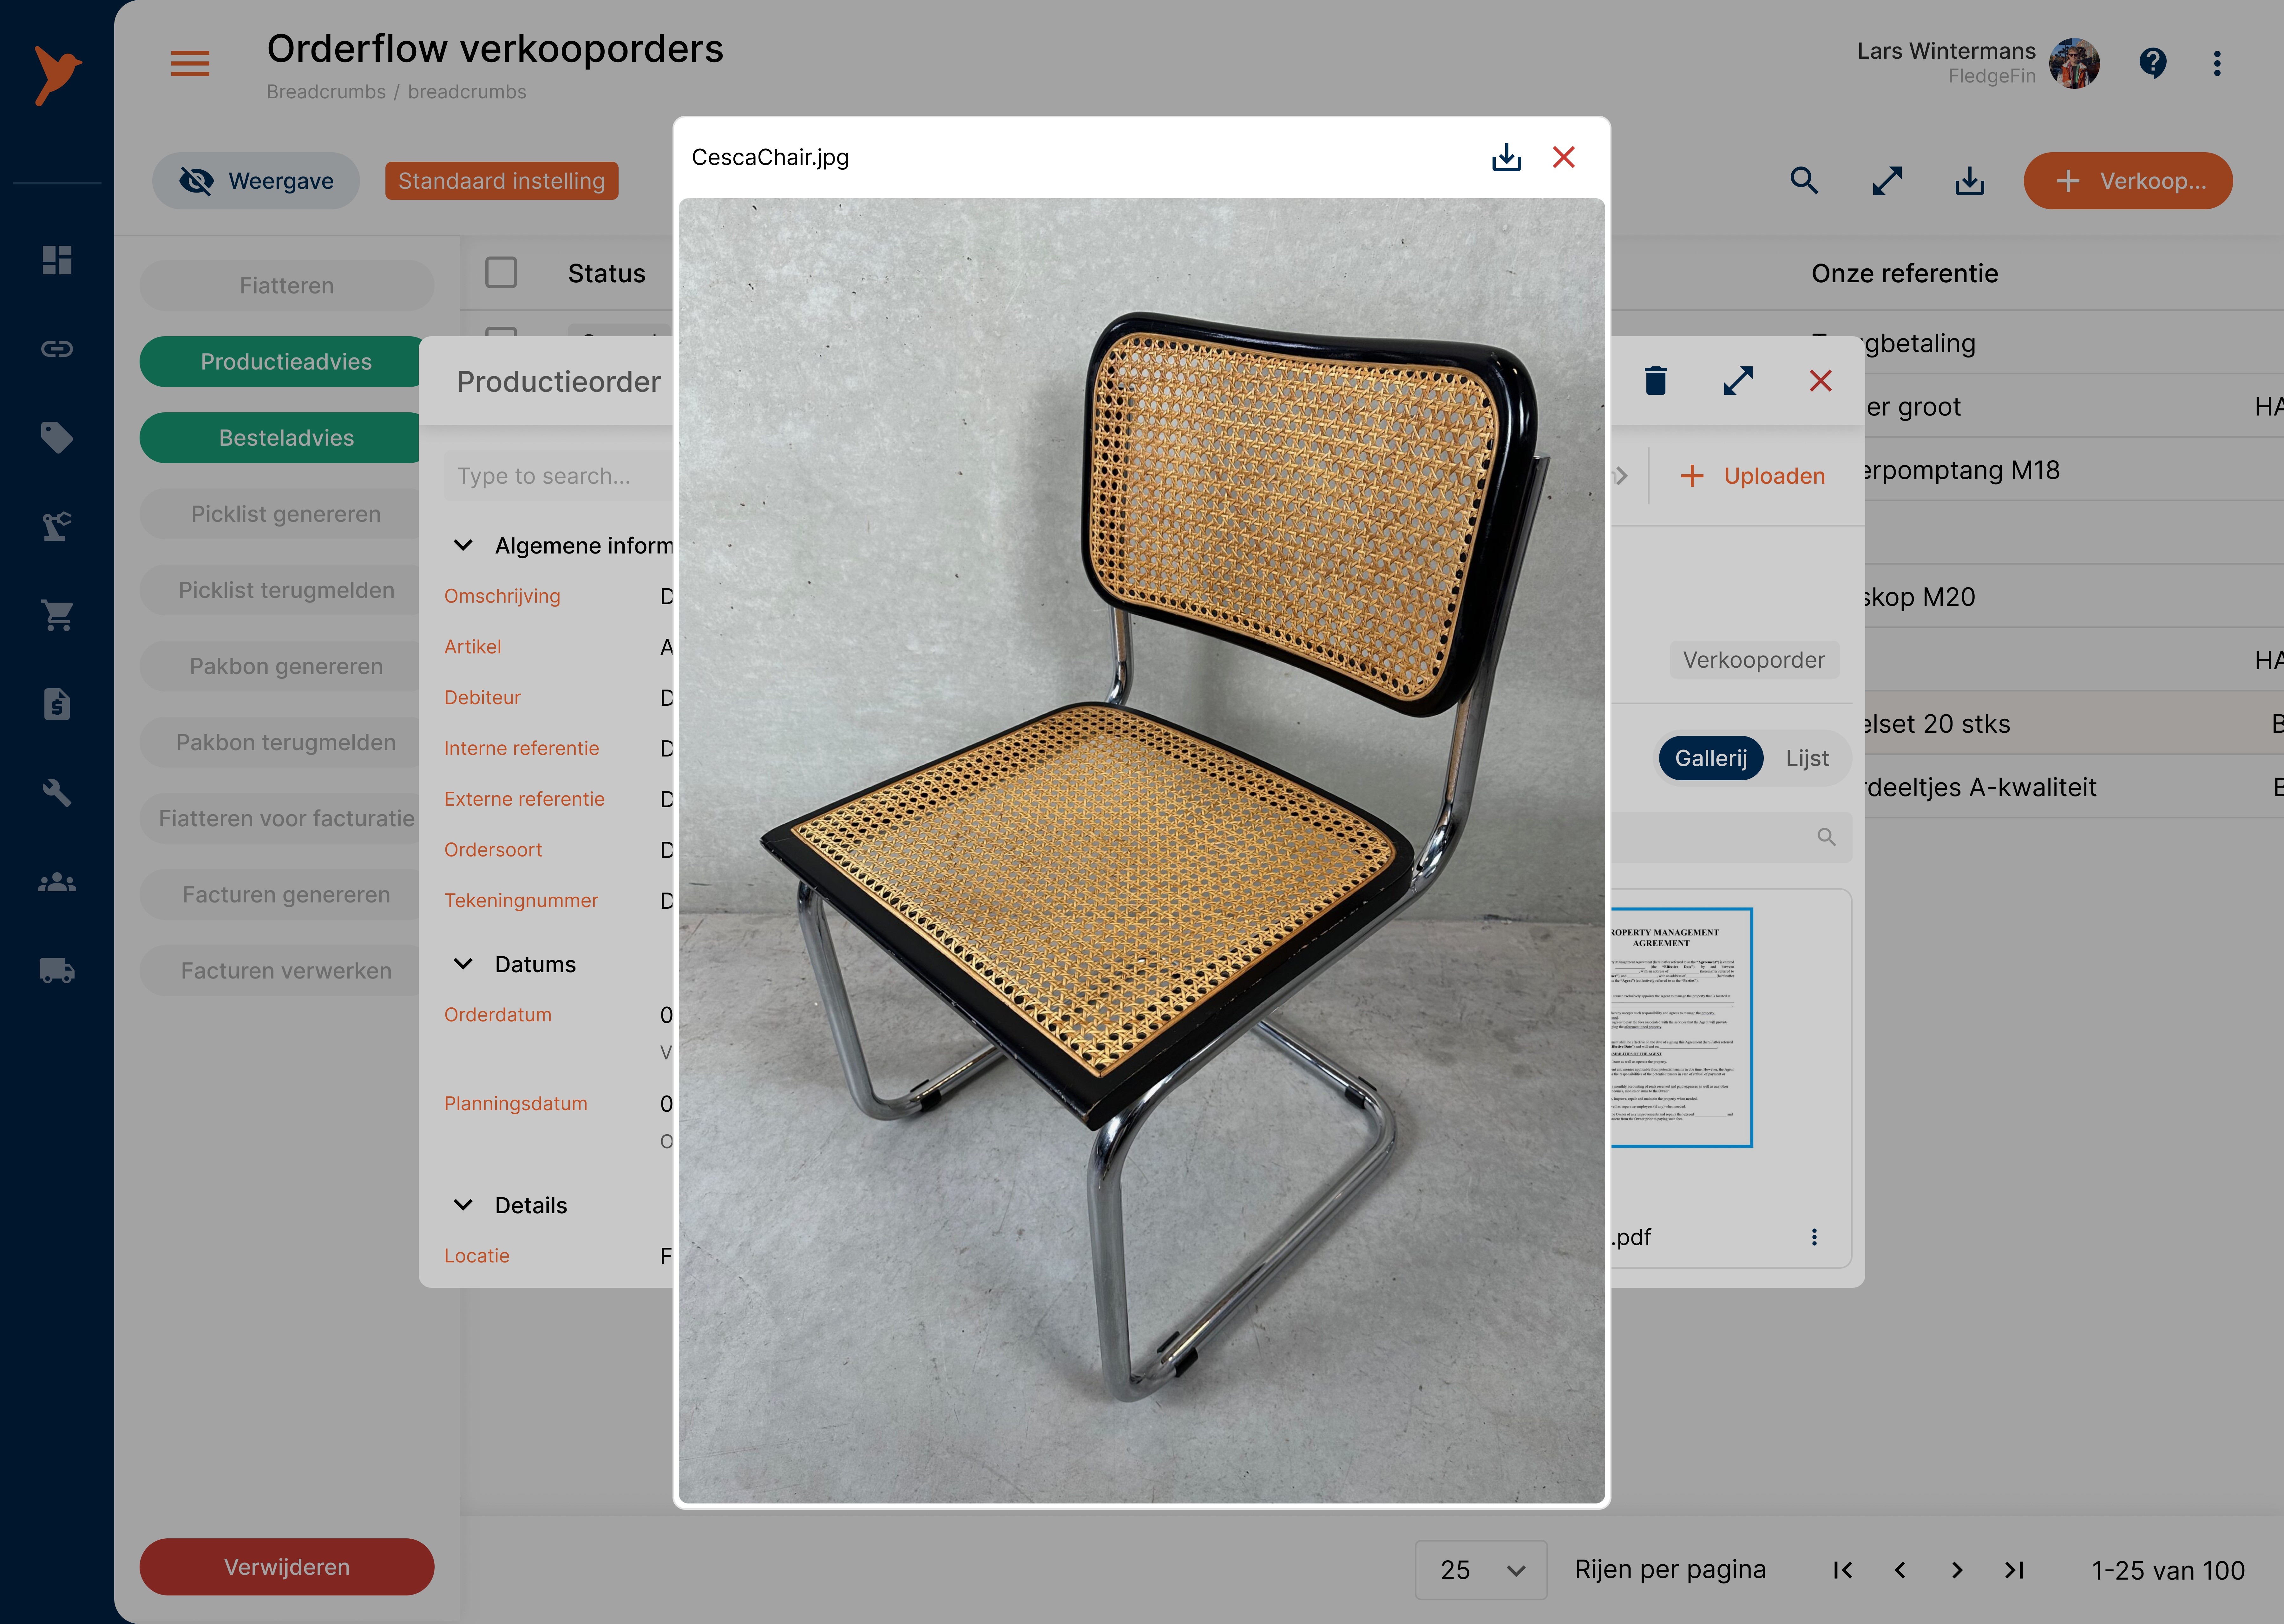The image size is (2284, 1624).
Task: Click the search magnifier in toolbar
Action: [1804, 181]
